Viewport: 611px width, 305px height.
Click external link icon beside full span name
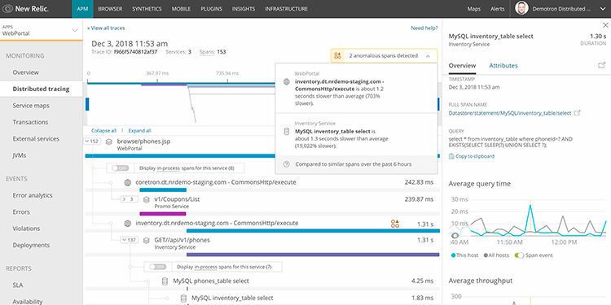click(578, 113)
